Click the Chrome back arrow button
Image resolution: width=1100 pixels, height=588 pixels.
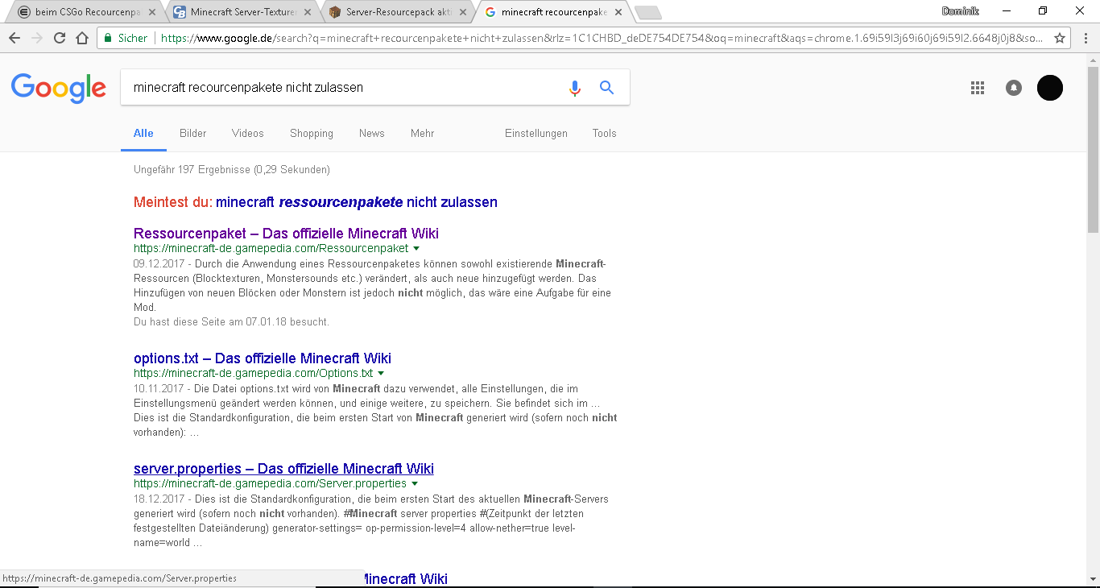pos(15,38)
